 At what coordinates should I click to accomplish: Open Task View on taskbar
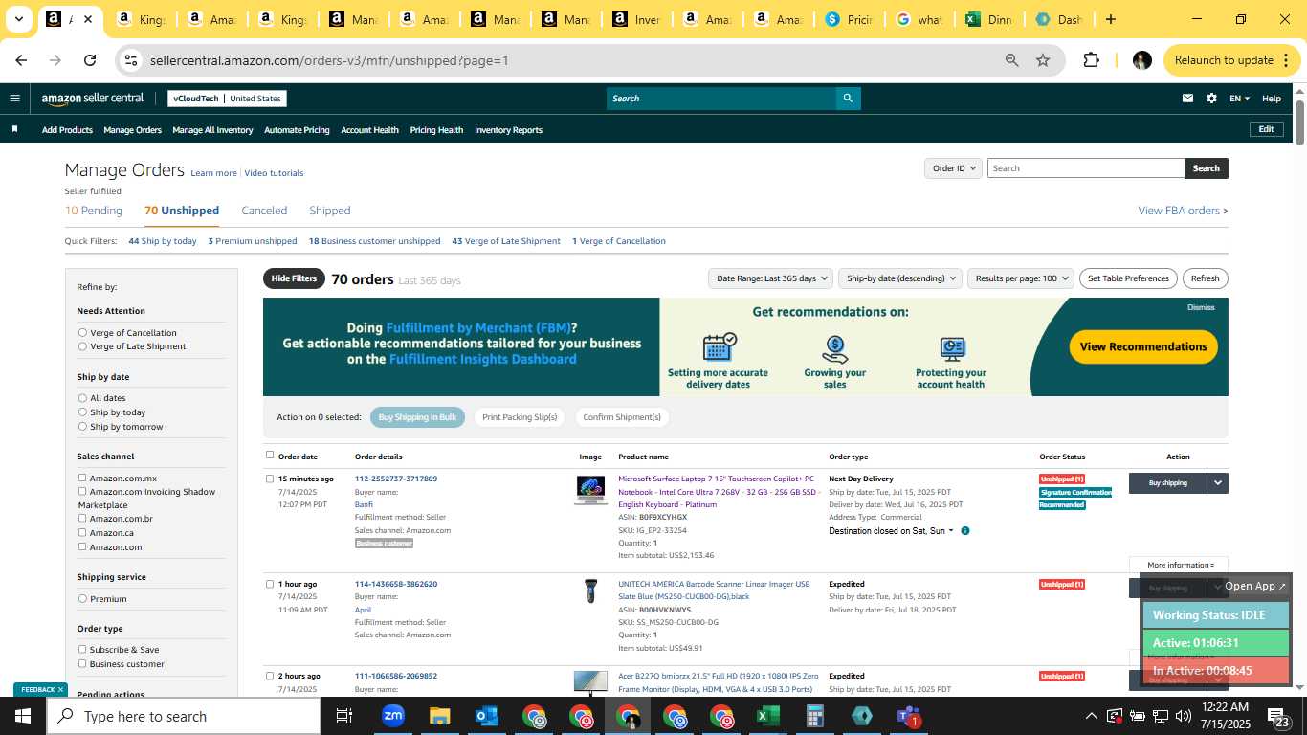(x=344, y=716)
